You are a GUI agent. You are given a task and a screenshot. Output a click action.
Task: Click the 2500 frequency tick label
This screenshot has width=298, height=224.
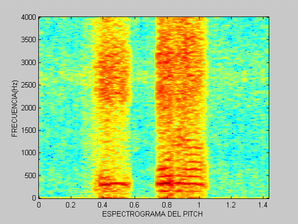point(29,85)
